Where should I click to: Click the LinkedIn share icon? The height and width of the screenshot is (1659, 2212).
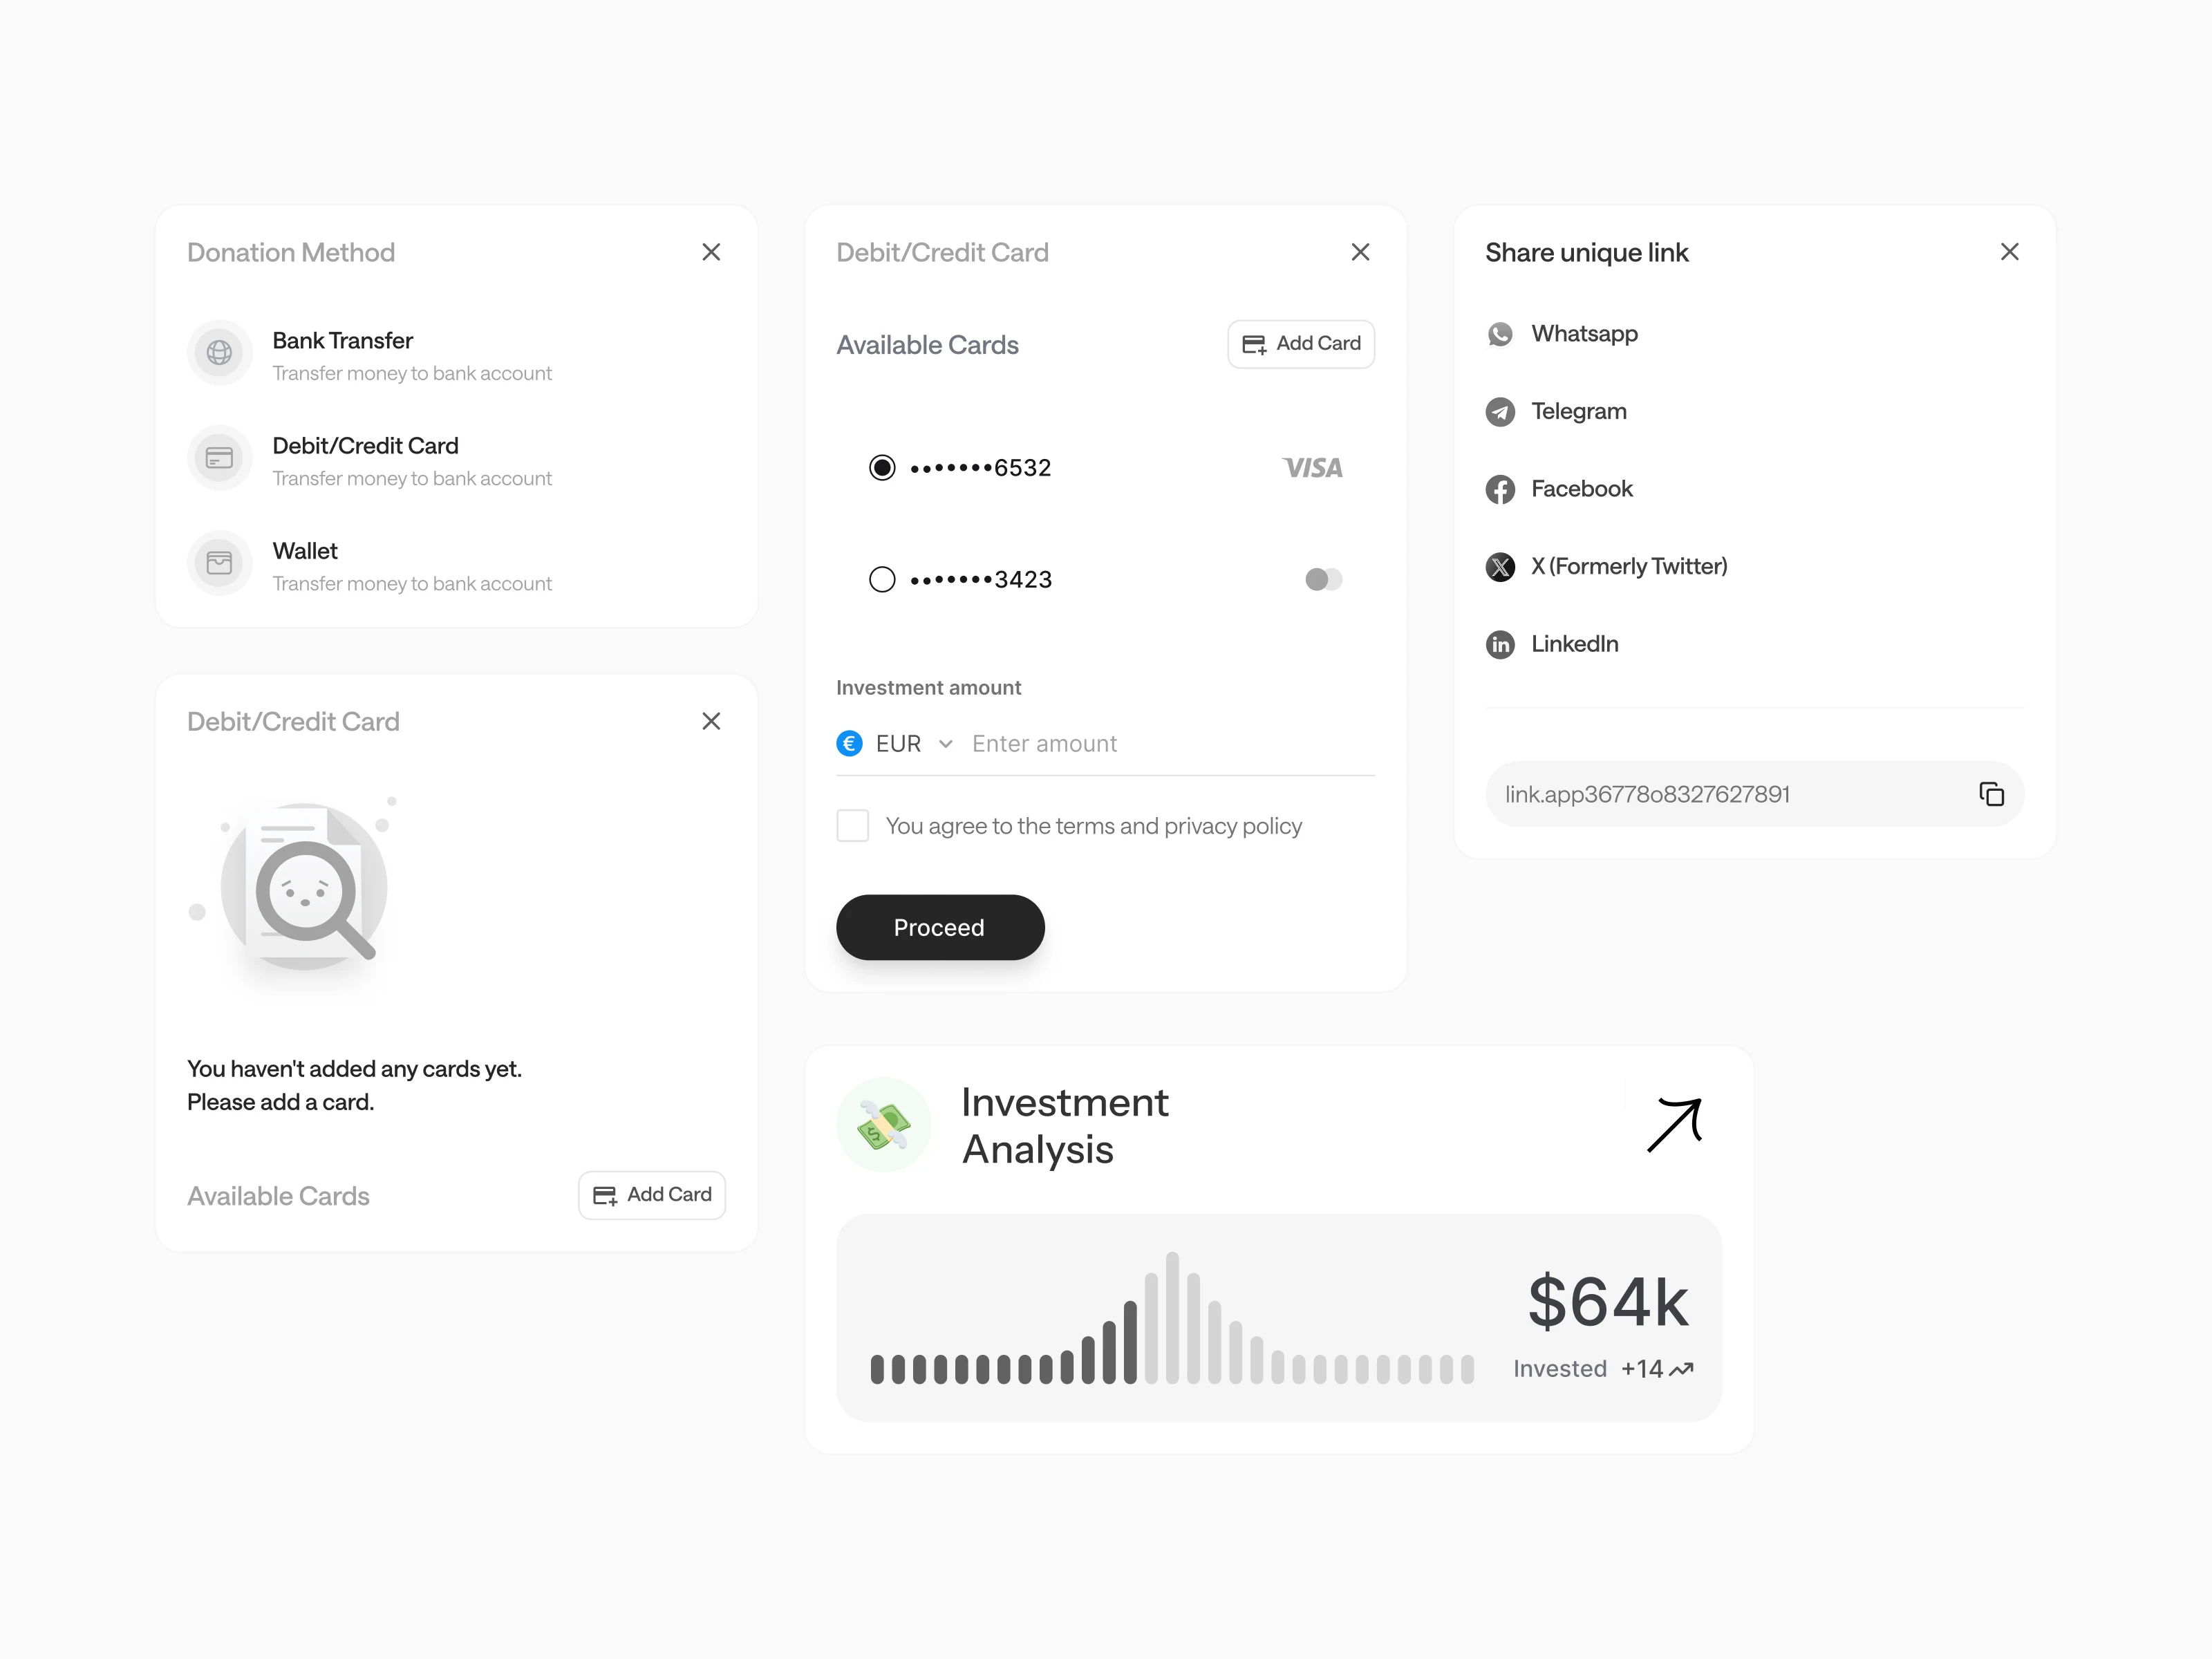pyautogui.click(x=1499, y=644)
